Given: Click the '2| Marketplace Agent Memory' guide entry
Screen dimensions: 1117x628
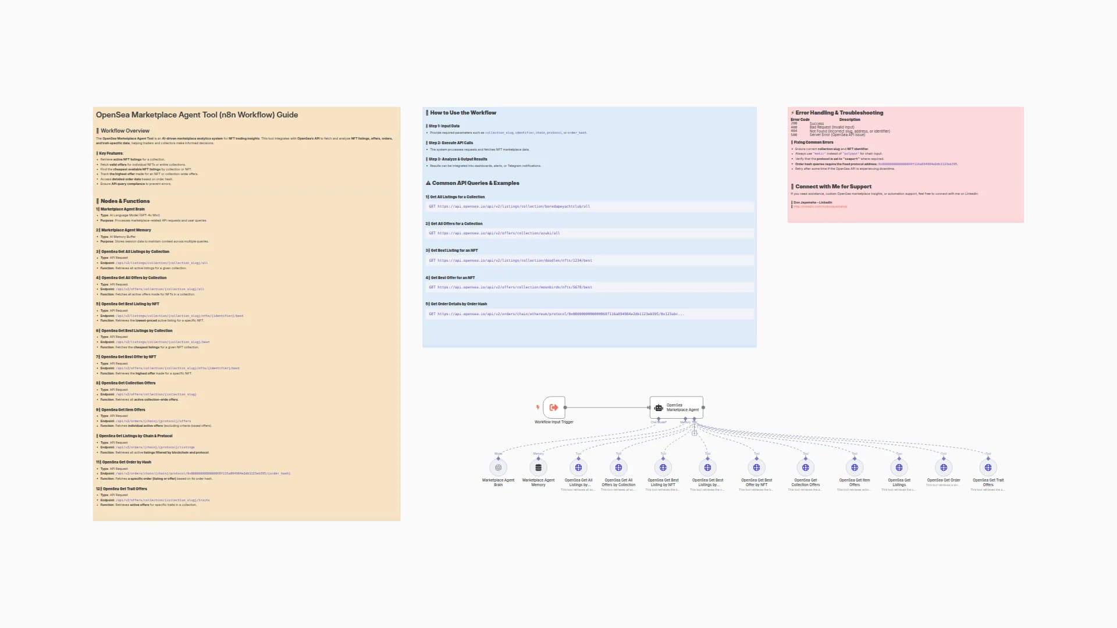Looking at the screenshot, I should 123,230.
